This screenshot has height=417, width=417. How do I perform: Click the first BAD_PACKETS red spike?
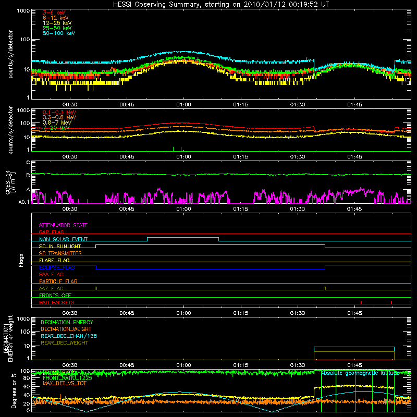point(361,302)
